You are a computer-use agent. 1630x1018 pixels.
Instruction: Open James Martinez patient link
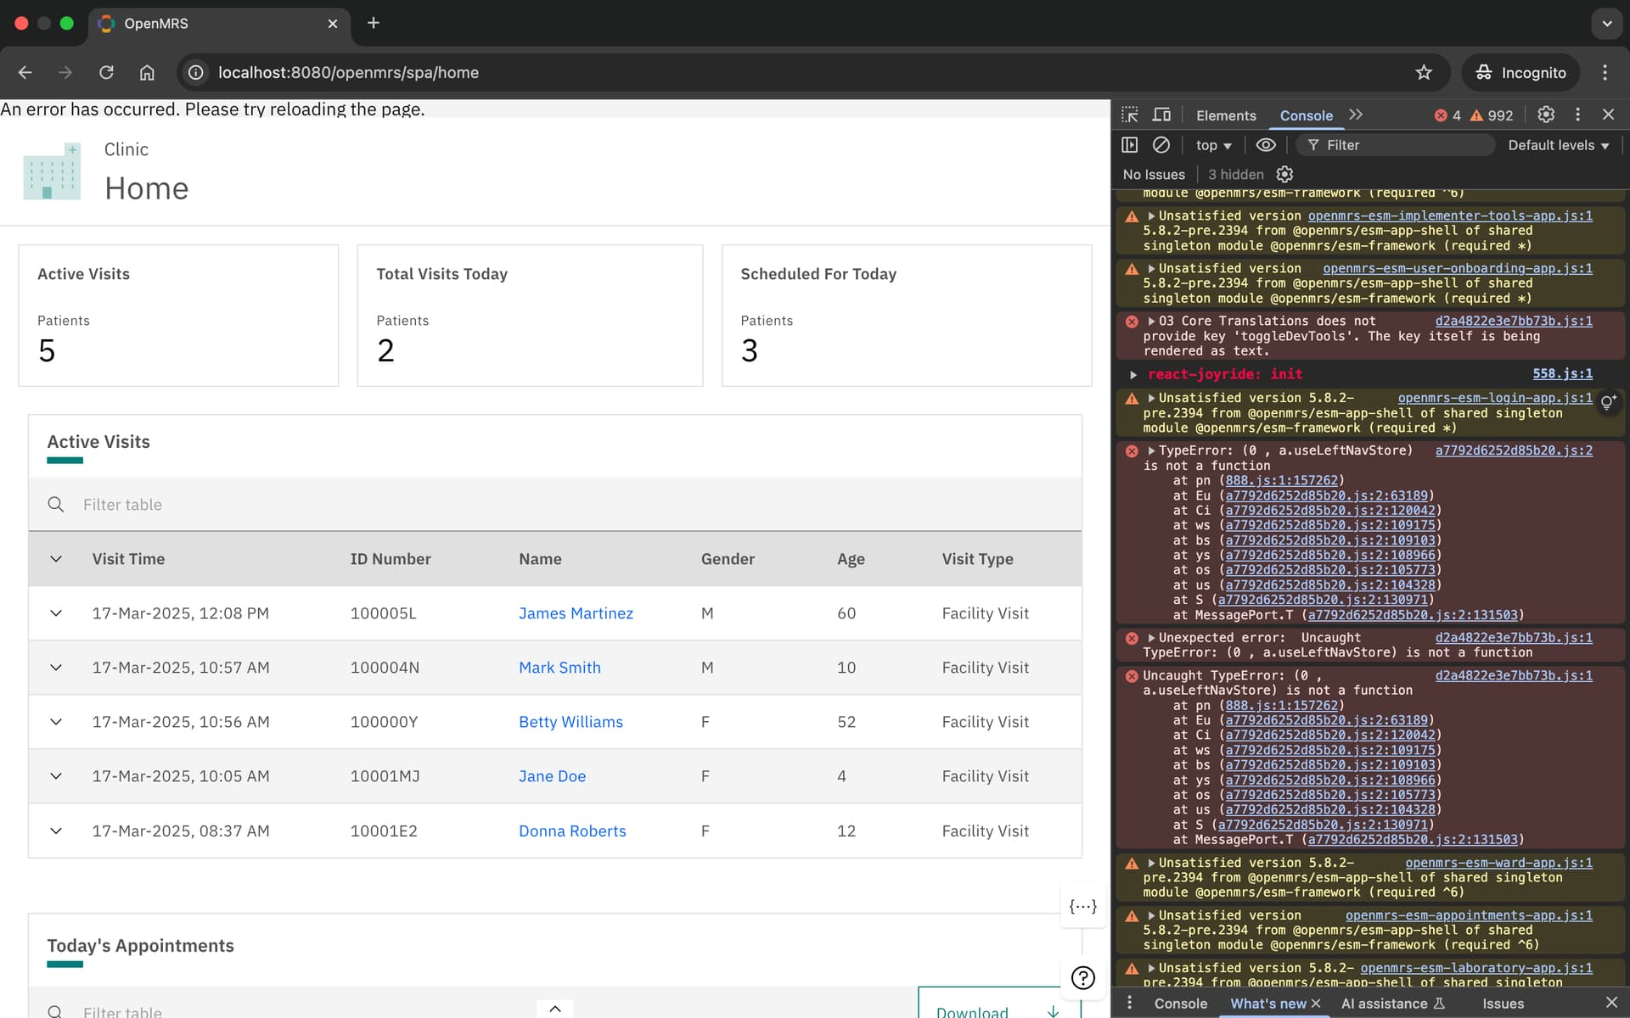(576, 613)
